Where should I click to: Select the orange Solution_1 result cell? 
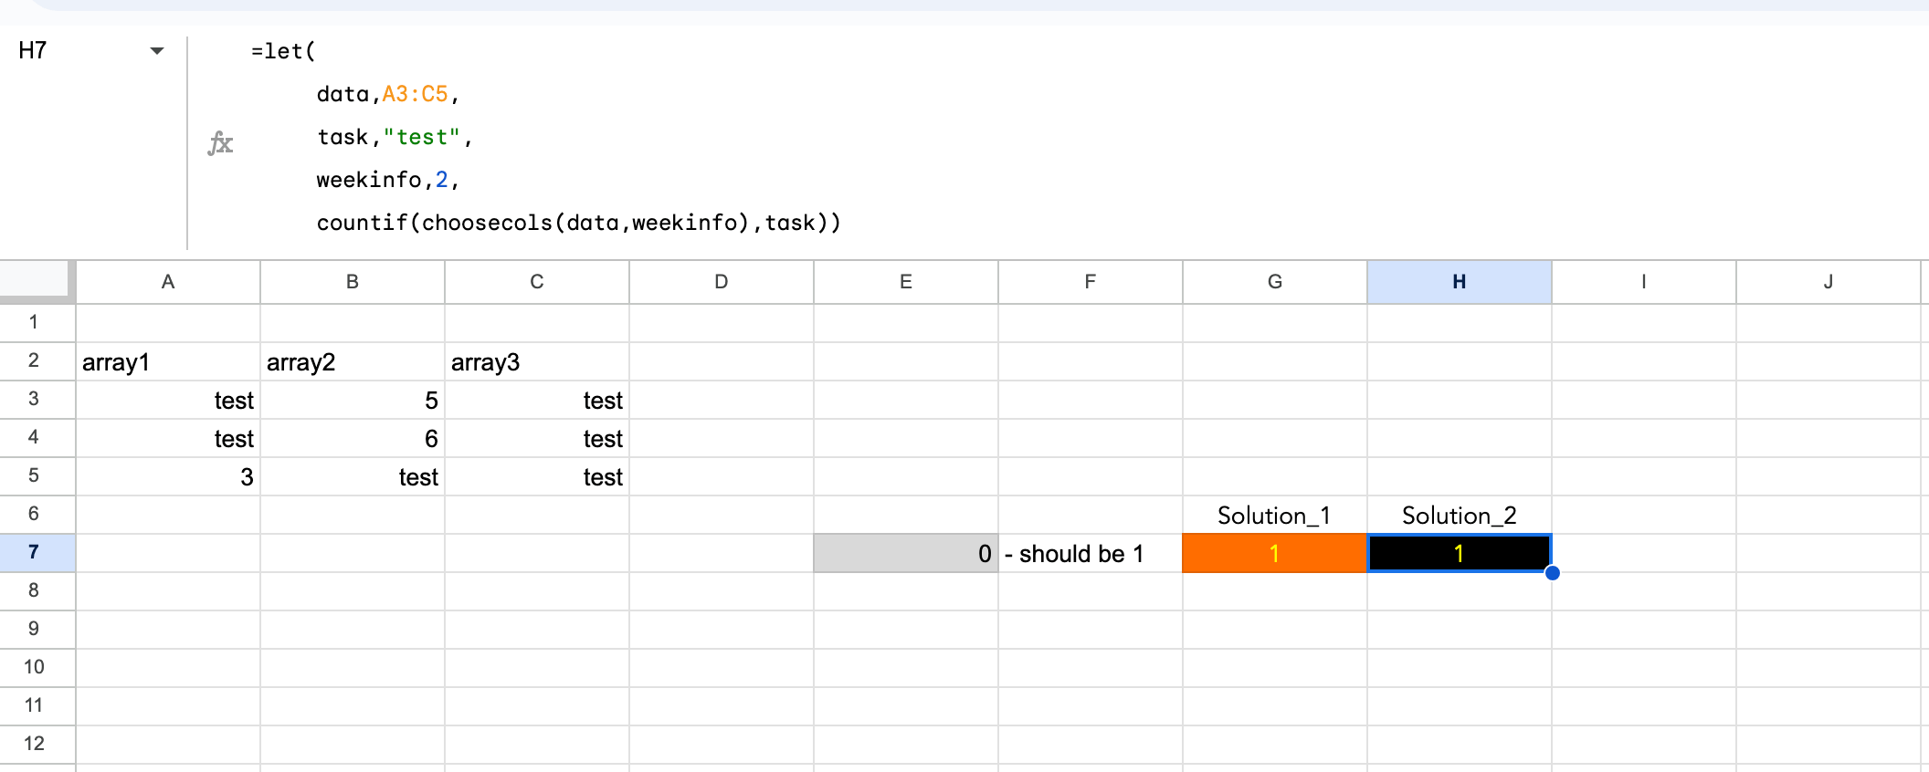pos(1274,554)
